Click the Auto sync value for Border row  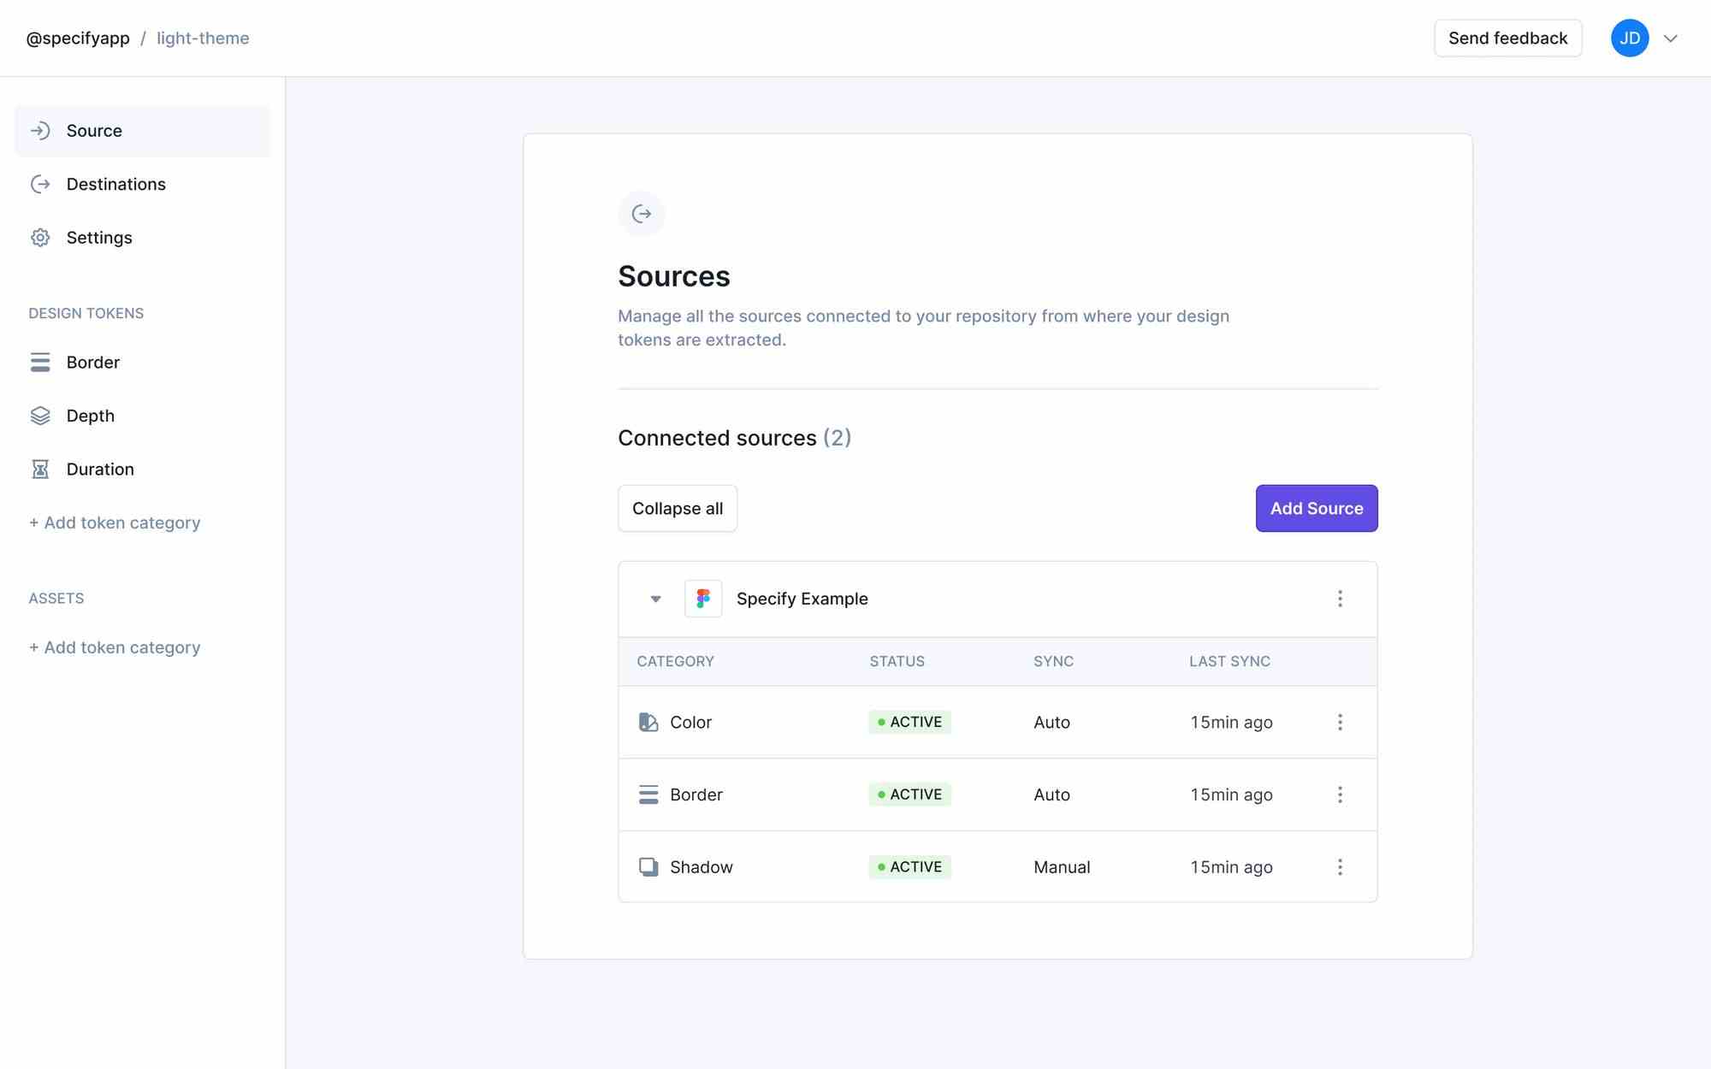point(1051,794)
